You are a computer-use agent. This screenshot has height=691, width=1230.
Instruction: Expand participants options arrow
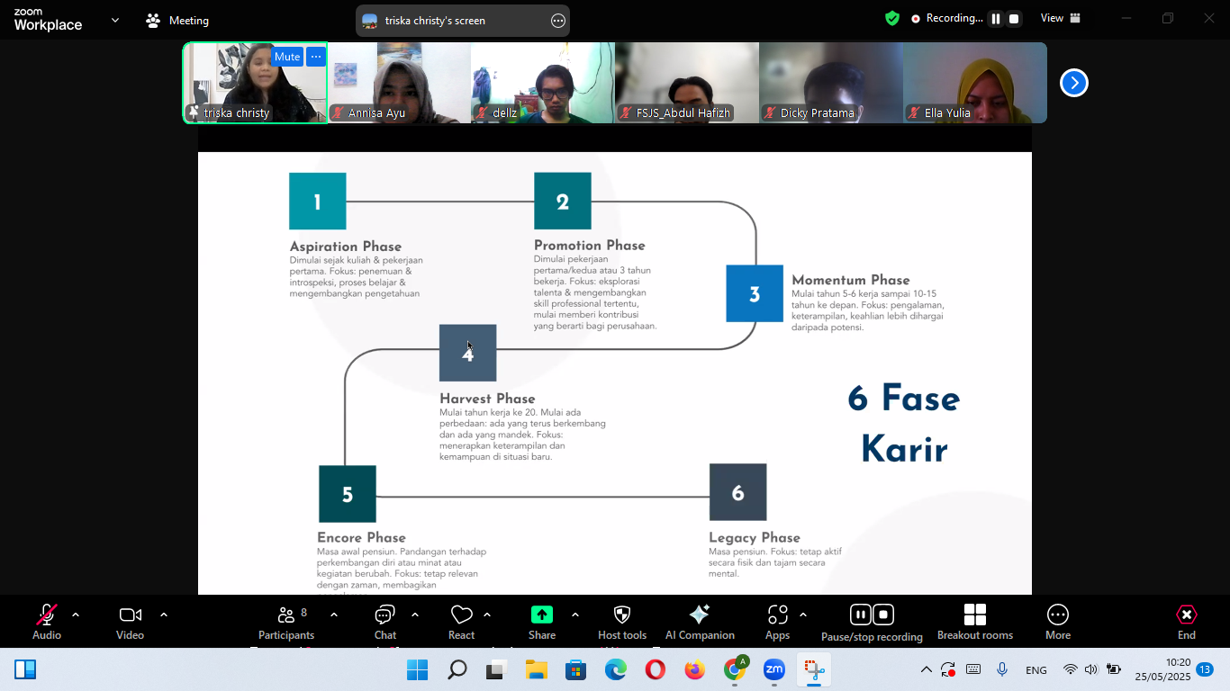pos(334,615)
